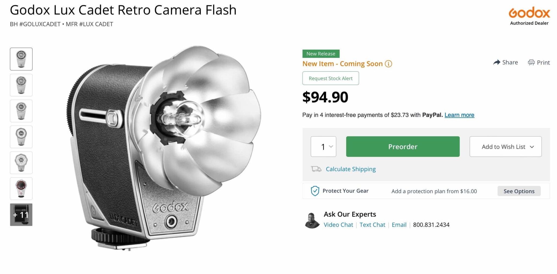Expand protection plan options via See Options
The height and width of the screenshot is (274, 557).
click(519, 191)
